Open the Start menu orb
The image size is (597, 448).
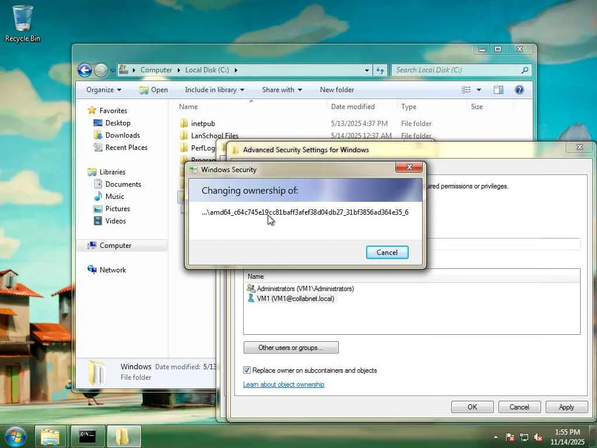(x=15, y=436)
